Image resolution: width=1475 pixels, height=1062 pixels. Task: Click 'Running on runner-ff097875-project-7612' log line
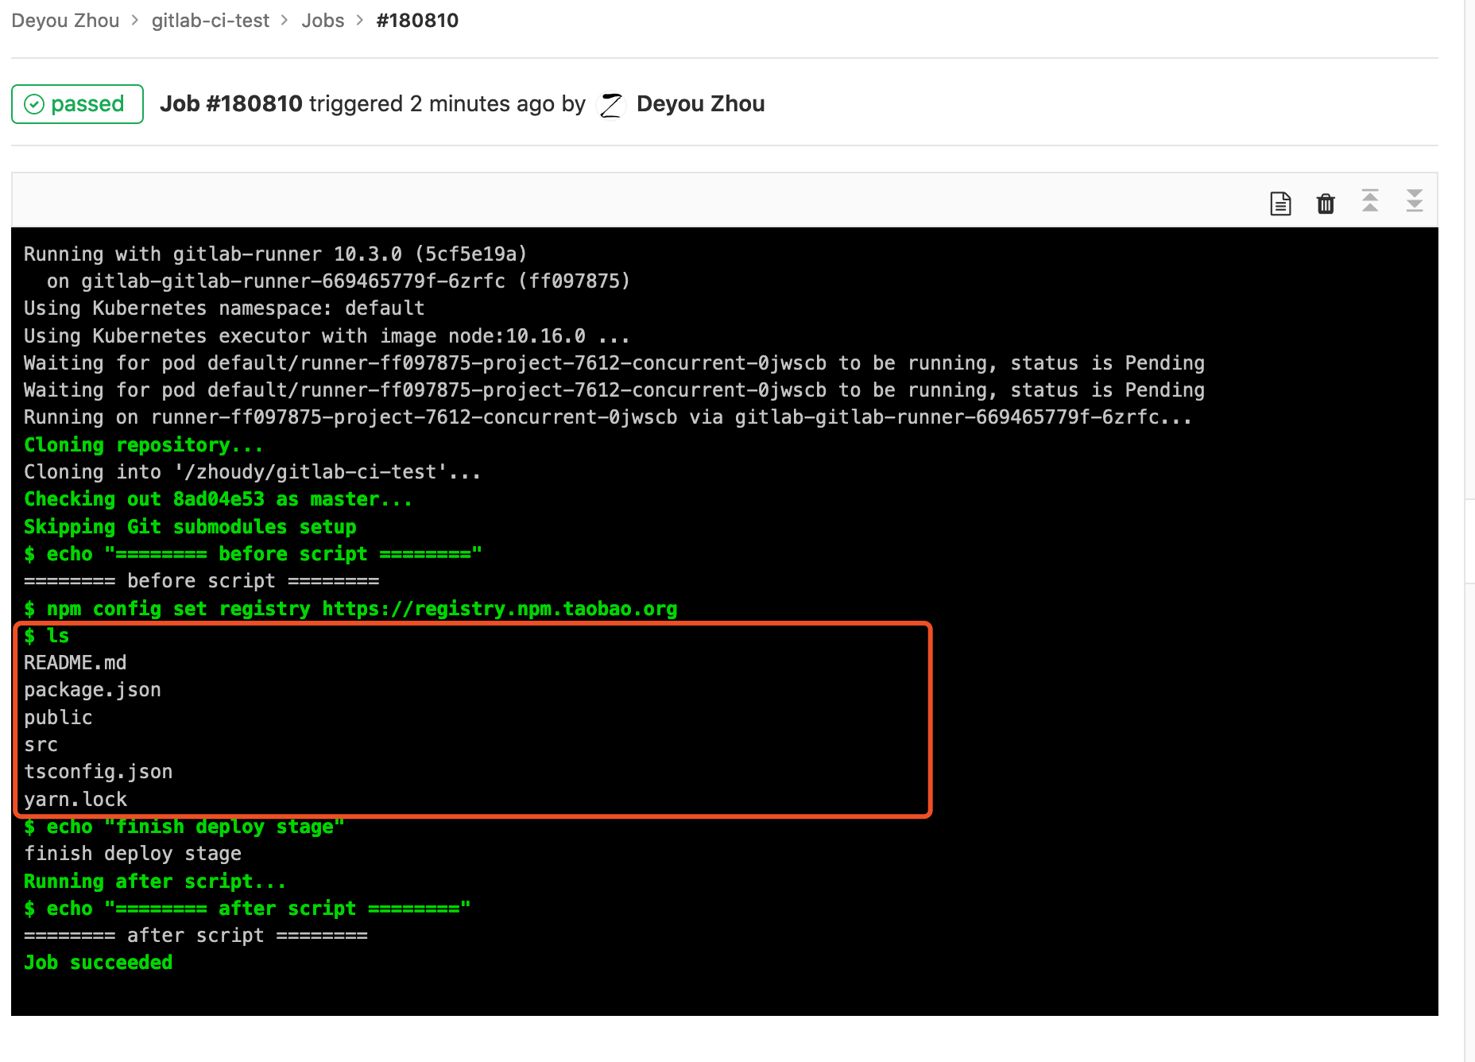[608, 417]
